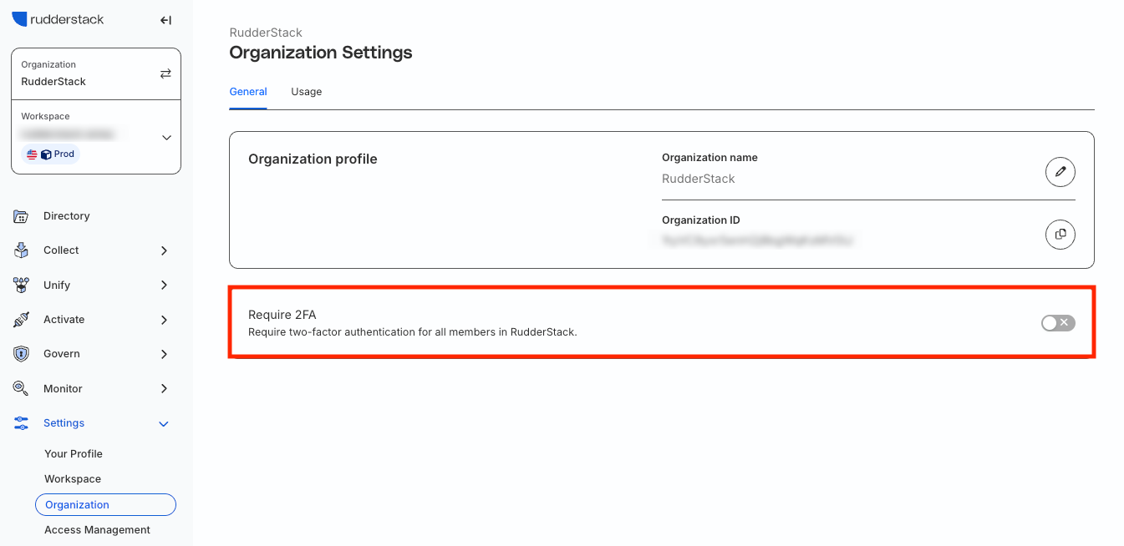Open Directory in the sidebar
Screen dimensions: 1124x546
pos(66,216)
